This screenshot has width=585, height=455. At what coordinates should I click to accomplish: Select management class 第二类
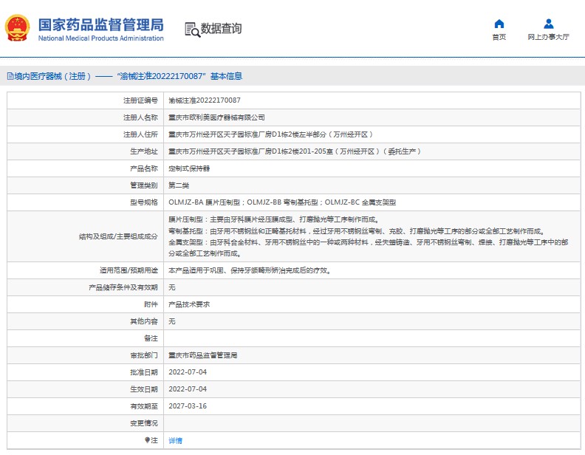pos(179,185)
